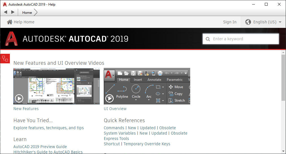
Task: Open AutoCAD 2019 Preview Guide link
Action: point(40,147)
